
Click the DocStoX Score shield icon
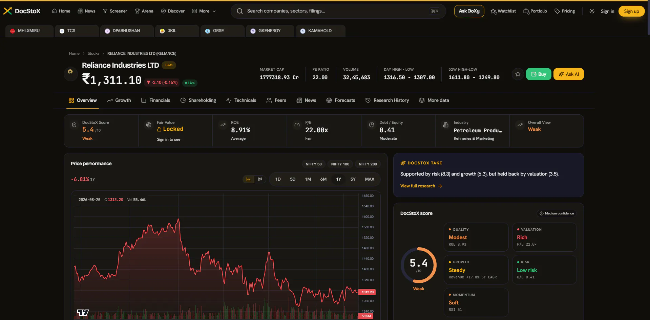click(74, 125)
